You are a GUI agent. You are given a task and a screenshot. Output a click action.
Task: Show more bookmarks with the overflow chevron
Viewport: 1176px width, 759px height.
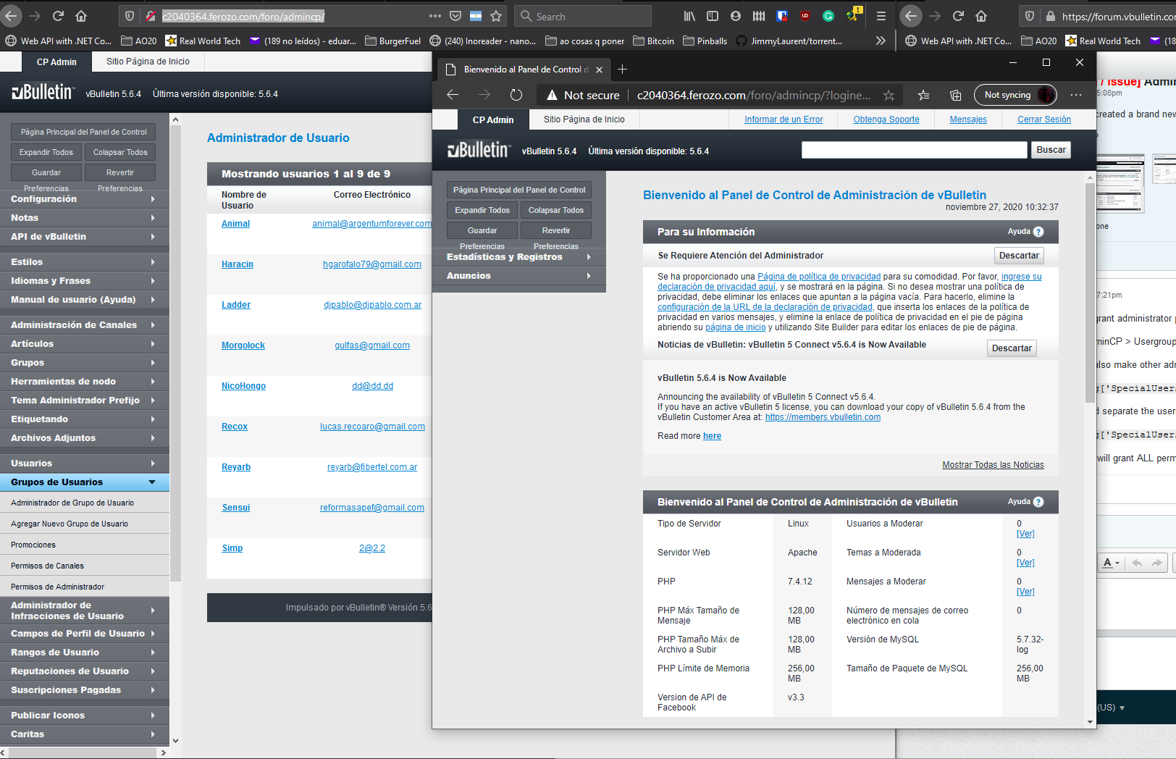881,41
